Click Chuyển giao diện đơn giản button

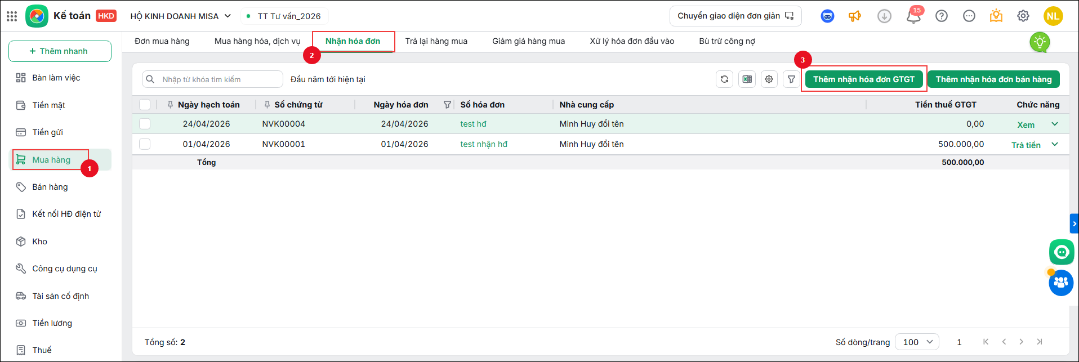coord(735,16)
